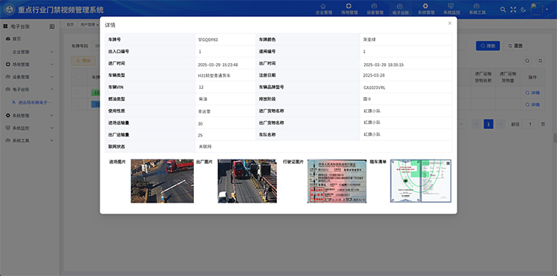Click the entry time 2025-03-29 15:23:48
This screenshot has width=557, height=276.
[218, 65]
